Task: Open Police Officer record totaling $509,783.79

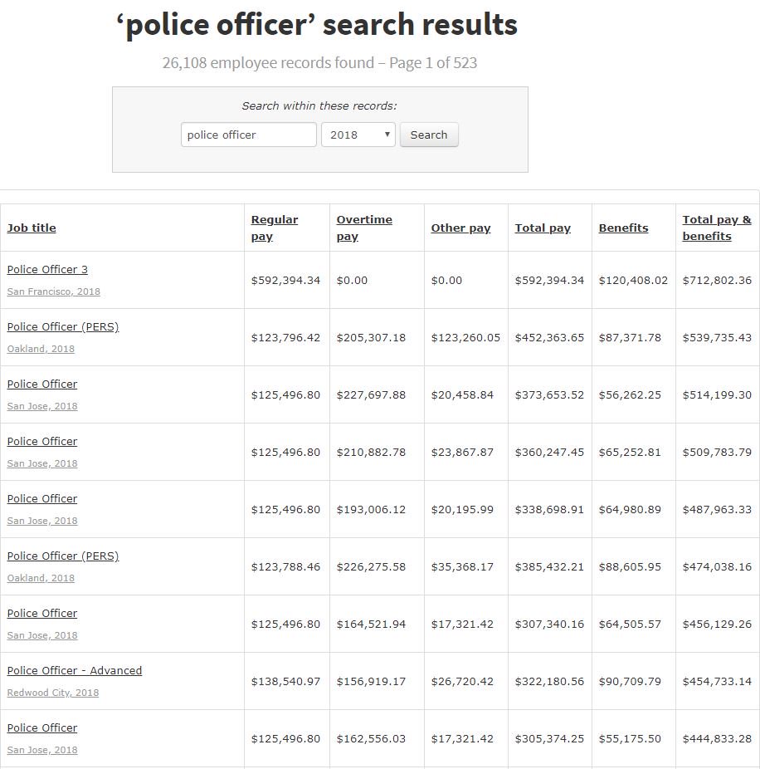Action: point(42,442)
